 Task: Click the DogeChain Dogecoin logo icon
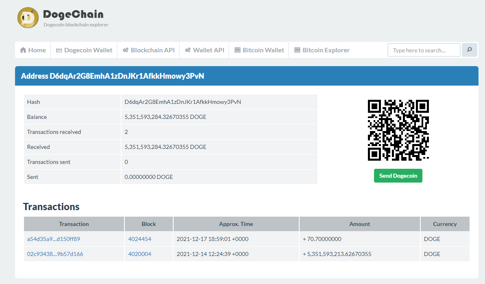tap(28, 17)
